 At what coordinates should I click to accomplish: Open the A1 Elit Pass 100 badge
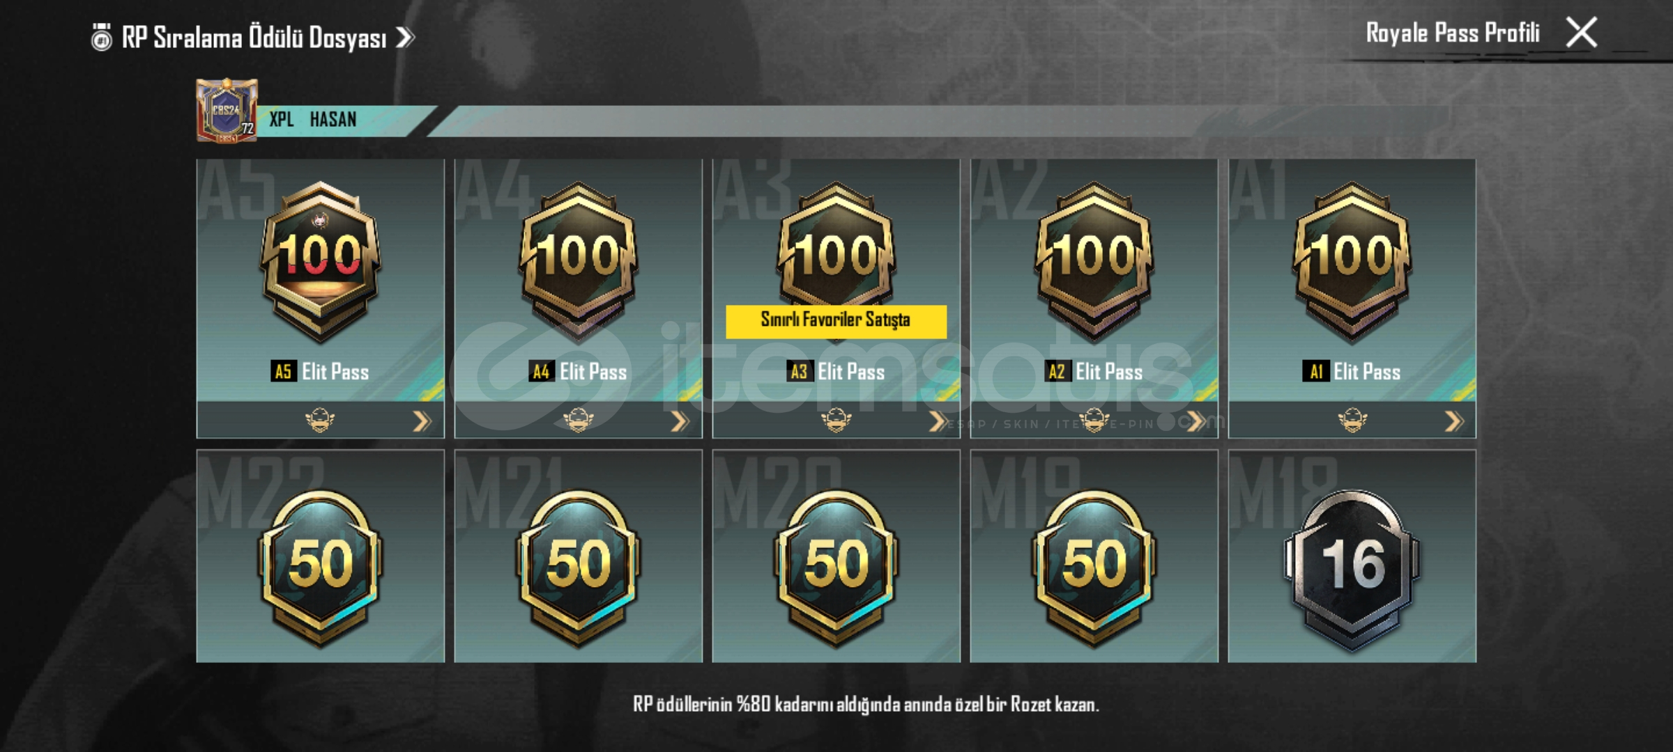1352,263
